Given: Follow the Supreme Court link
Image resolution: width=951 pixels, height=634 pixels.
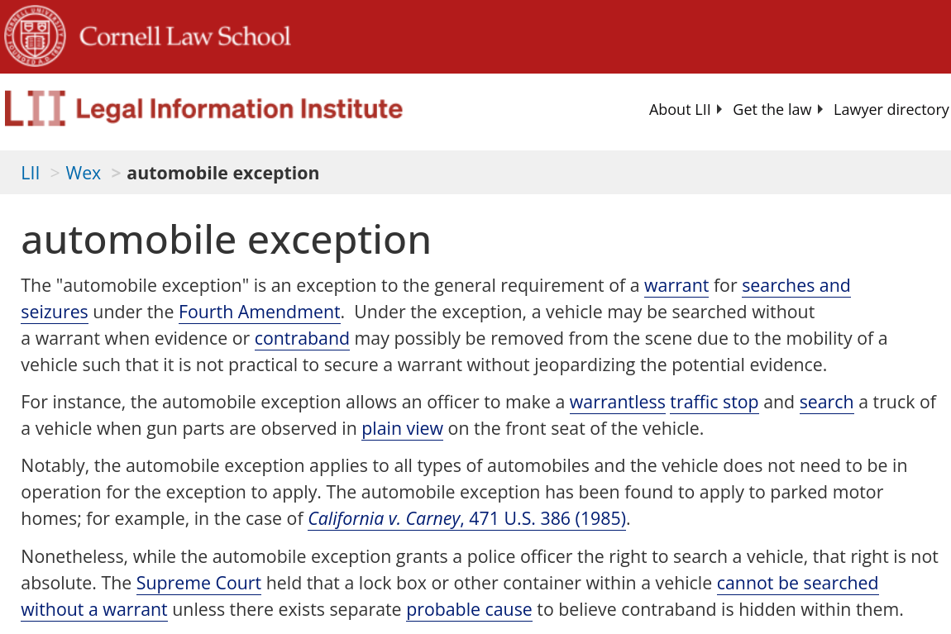Looking at the screenshot, I should pos(199,583).
